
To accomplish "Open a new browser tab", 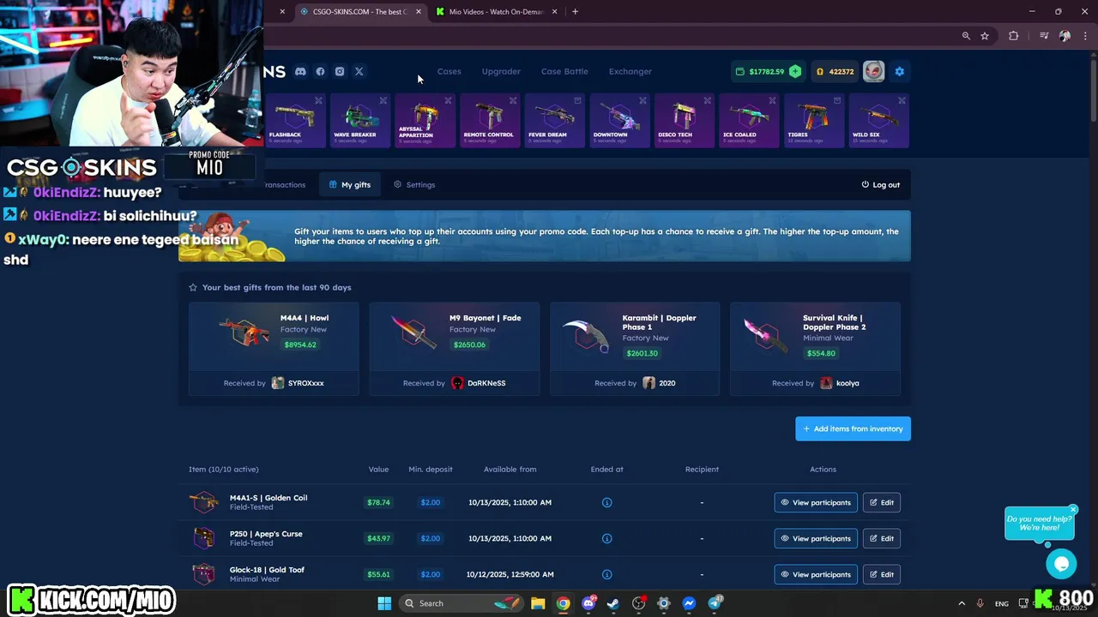I will (575, 12).
